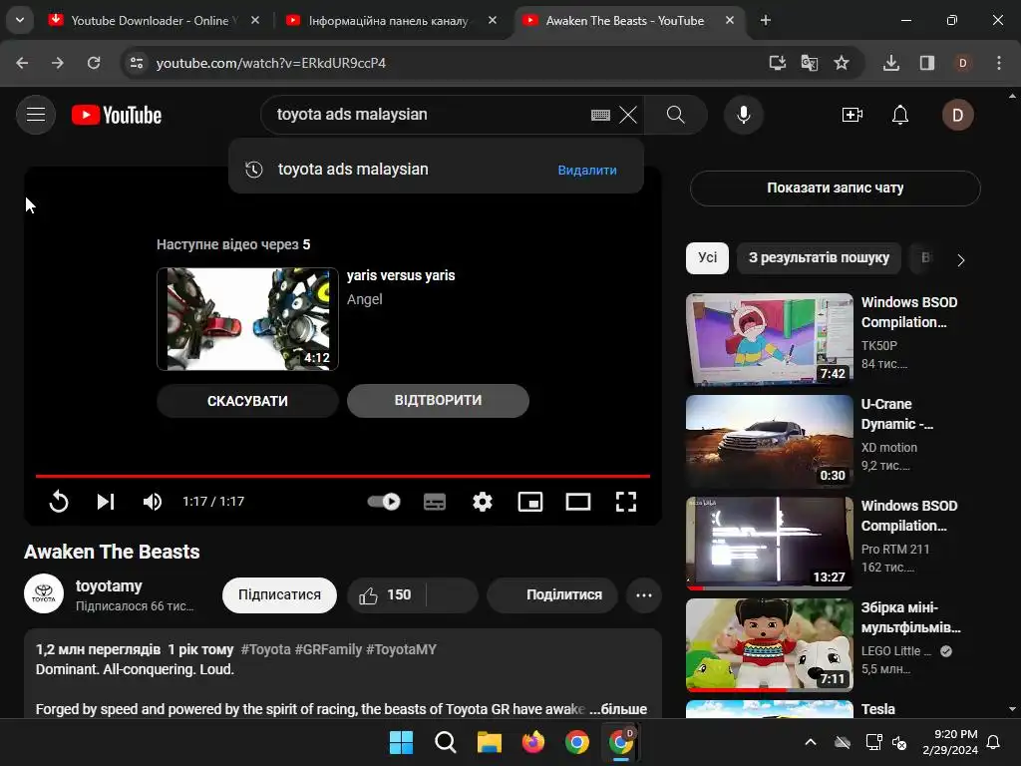Toggle subtitles/CC button in player
This screenshot has width=1021, height=766.
[435, 502]
